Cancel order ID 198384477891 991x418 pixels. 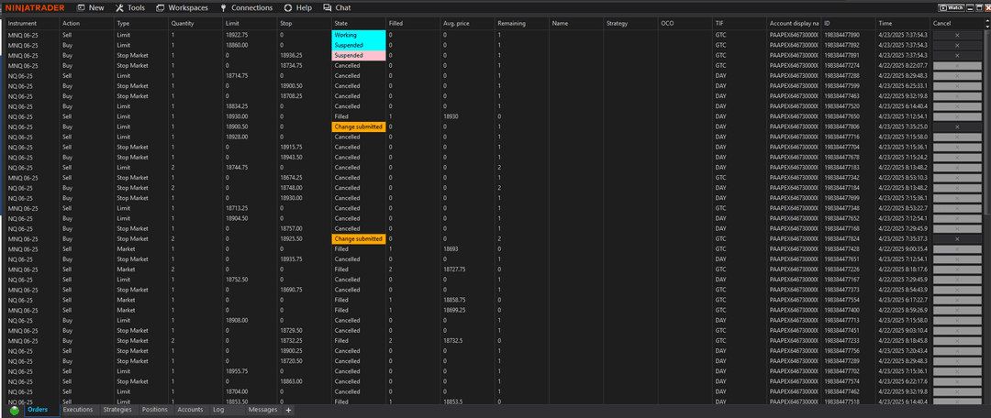pos(957,56)
